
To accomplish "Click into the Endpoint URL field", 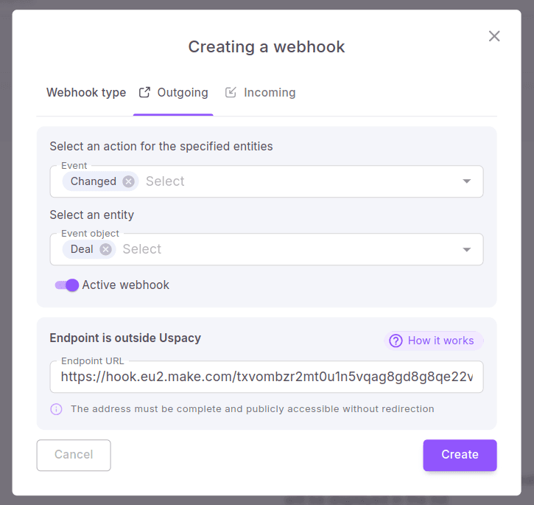I will pyautogui.click(x=267, y=377).
